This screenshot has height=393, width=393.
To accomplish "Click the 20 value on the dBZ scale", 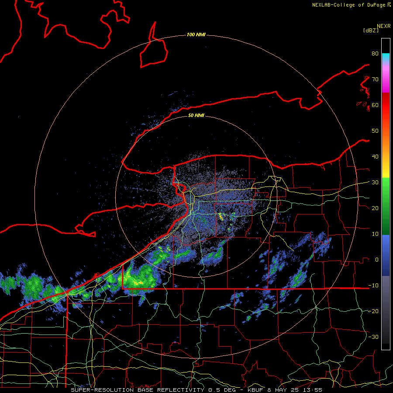I will 375,208.
